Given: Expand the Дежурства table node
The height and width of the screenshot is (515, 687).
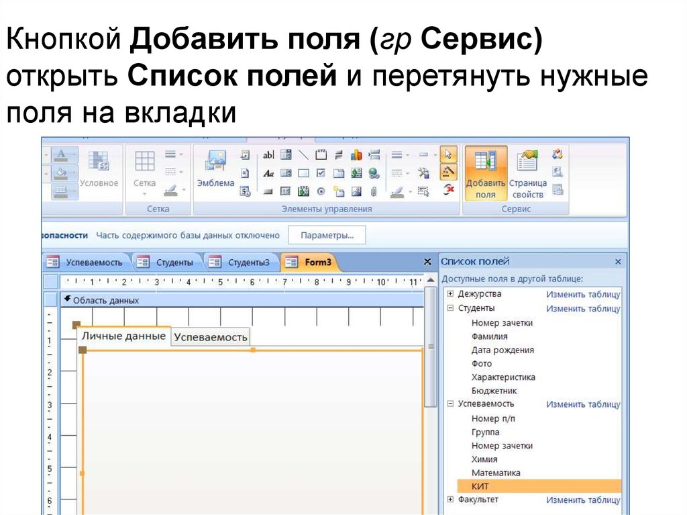Looking at the screenshot, I should 450,294.
